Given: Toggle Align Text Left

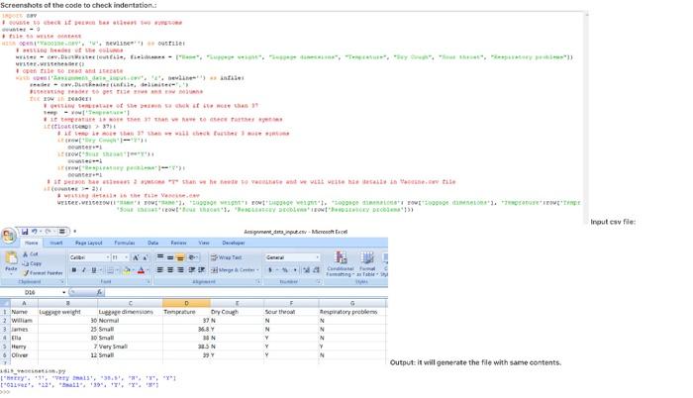Looking at the screenshot, I should [x=160, y=269].
